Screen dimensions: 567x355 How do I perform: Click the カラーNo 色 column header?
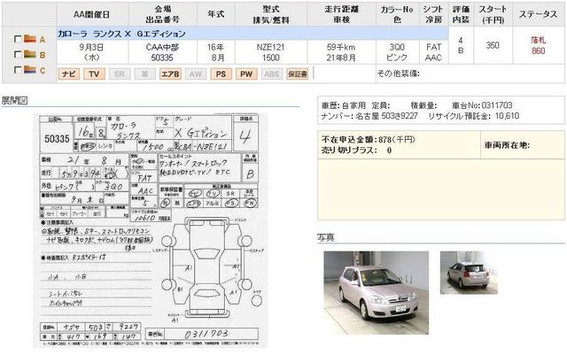[397, 14]
